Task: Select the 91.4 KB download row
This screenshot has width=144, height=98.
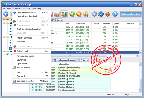Action: coord(95,43)
